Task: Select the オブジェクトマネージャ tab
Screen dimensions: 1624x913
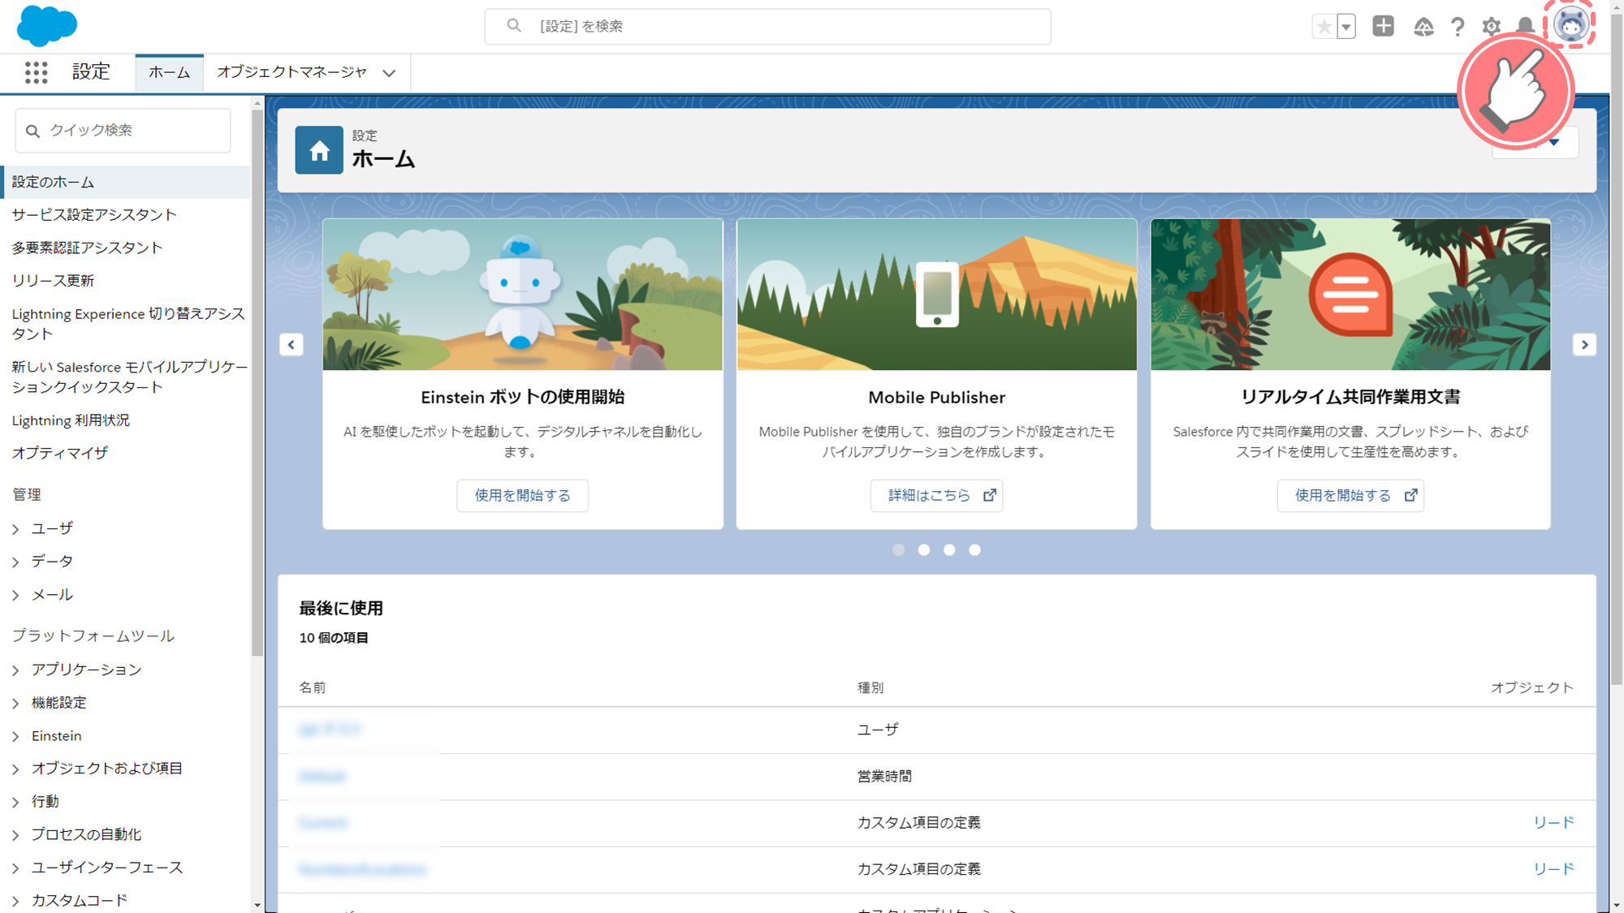Action: 292,72
